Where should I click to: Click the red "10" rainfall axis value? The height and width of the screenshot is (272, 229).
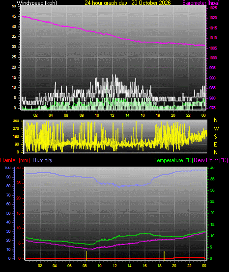tap(18, 228)
